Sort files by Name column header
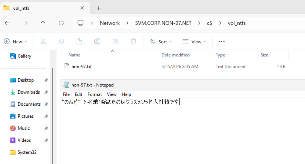 (74, 55)
